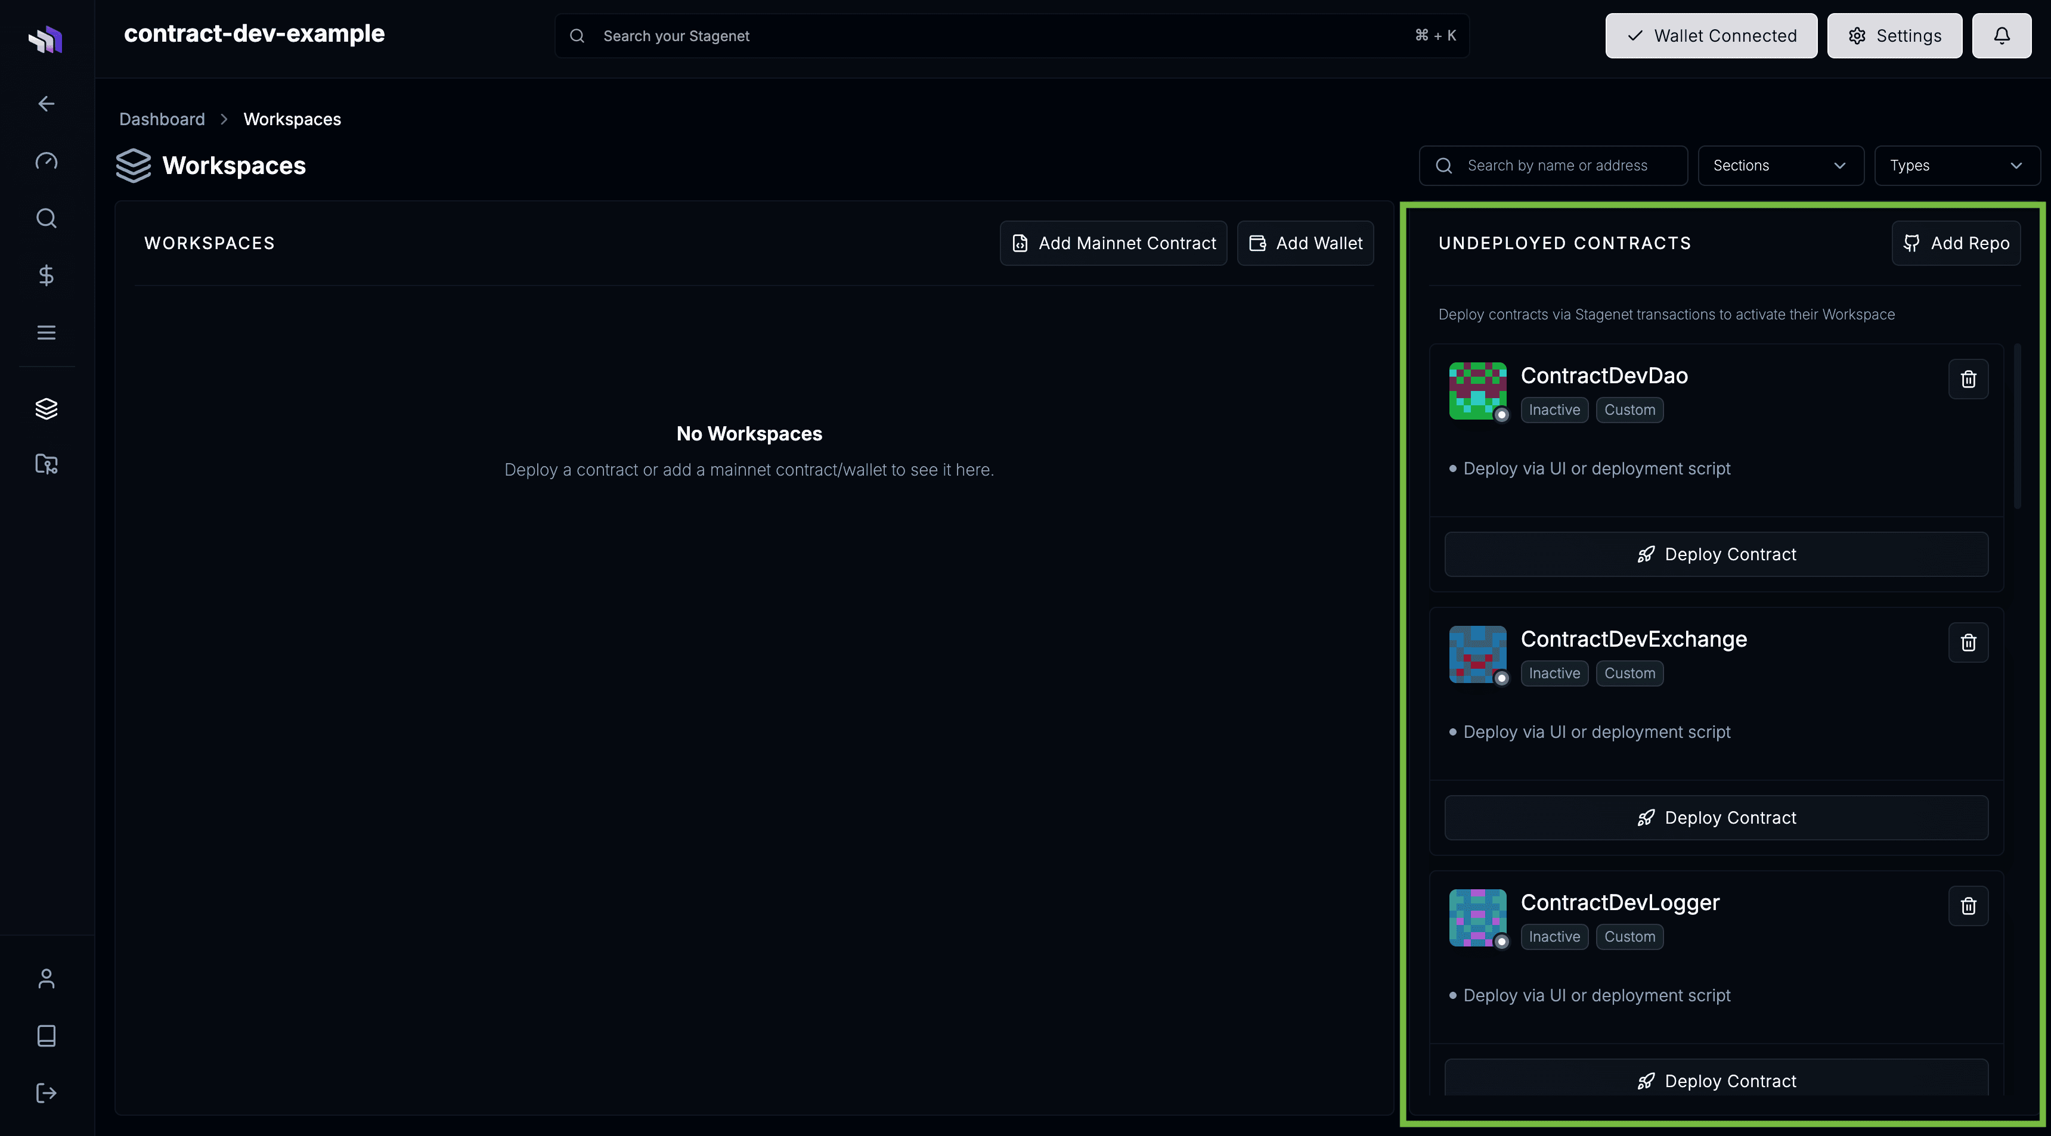
Task: Open the dollar sign faucet icon
Action: 46,275
